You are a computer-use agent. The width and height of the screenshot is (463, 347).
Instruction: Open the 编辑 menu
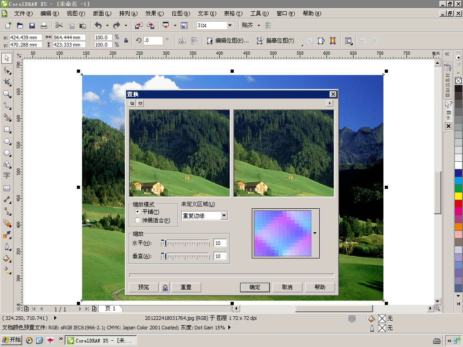click(50, 14)
